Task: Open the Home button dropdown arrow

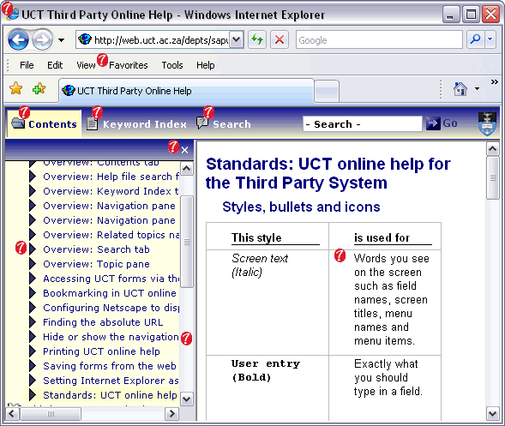Action: 477,89
